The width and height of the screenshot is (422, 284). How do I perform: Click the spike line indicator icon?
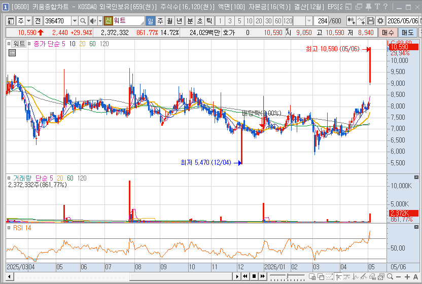tap(355, 276)
